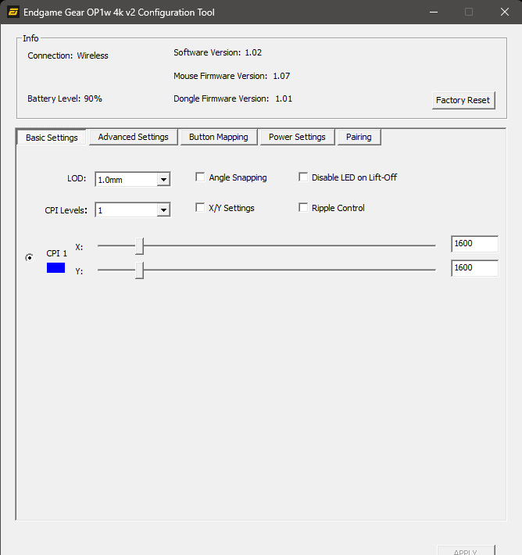Minimize the configuration tool window
This screenshot has height=555, width=522.
tap(433, 12)
